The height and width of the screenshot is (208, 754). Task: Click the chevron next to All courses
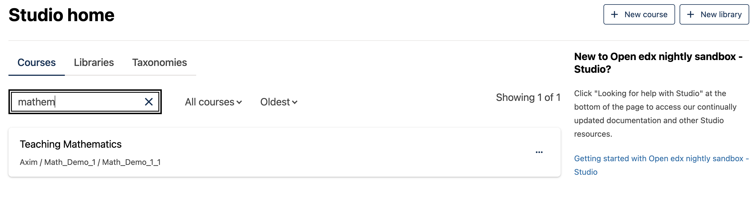tap(239, 102)
